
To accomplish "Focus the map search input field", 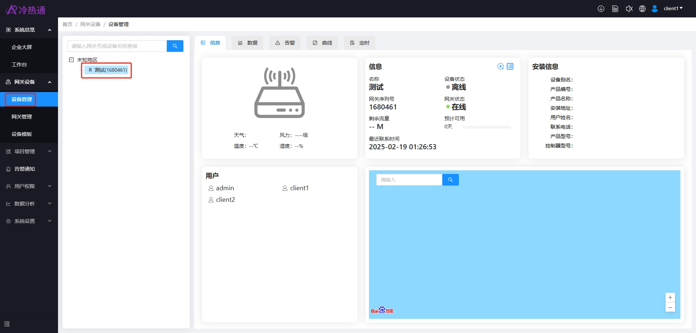I will coord(409,180).
